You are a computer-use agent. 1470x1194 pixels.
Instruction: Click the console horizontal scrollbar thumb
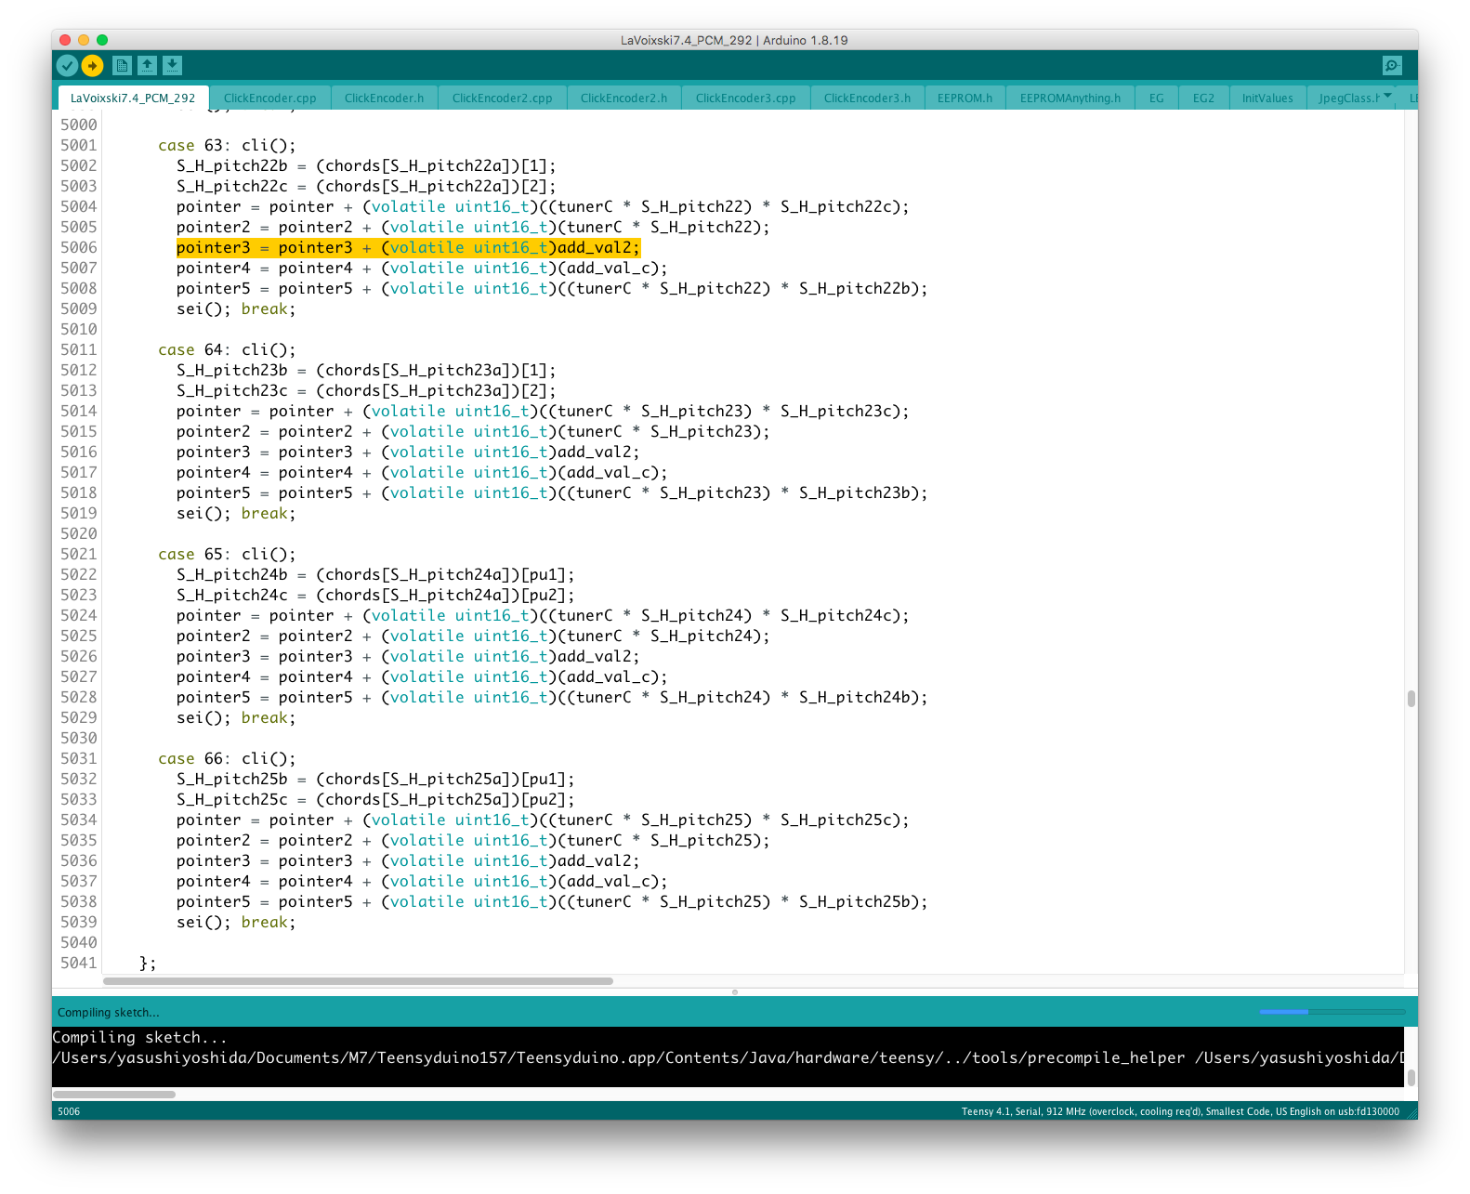click(113, 1095)
